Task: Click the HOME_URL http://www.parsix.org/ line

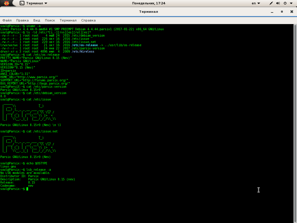Action: click(x=29, y=77)
